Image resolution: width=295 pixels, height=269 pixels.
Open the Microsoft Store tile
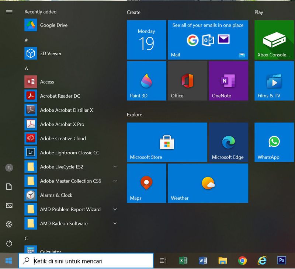[167, 142]
